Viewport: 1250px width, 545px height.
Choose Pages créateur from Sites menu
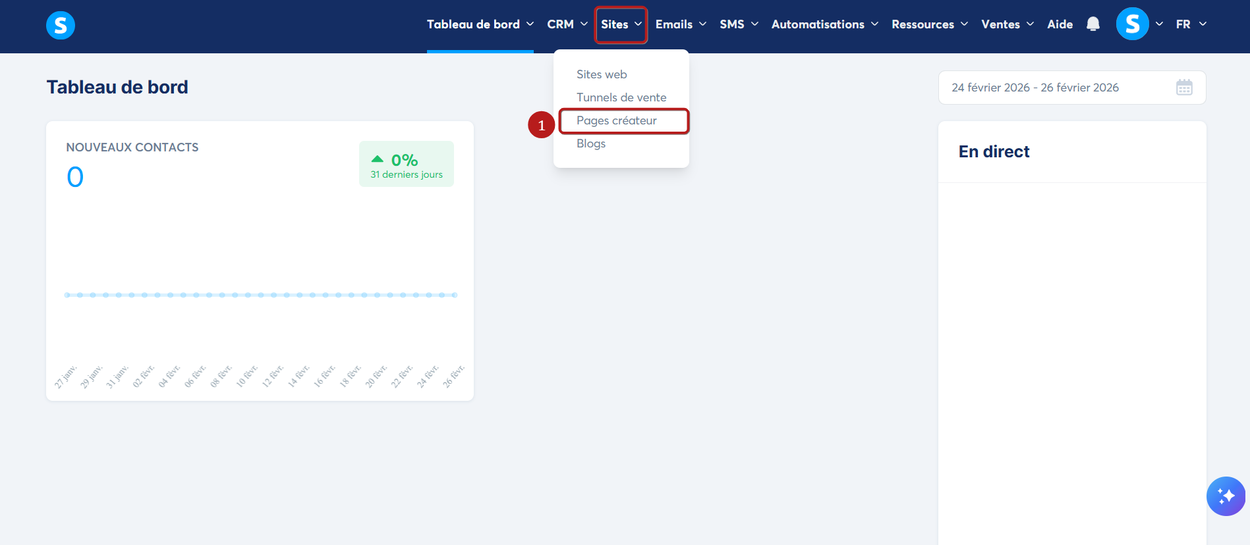coord(617,120)
